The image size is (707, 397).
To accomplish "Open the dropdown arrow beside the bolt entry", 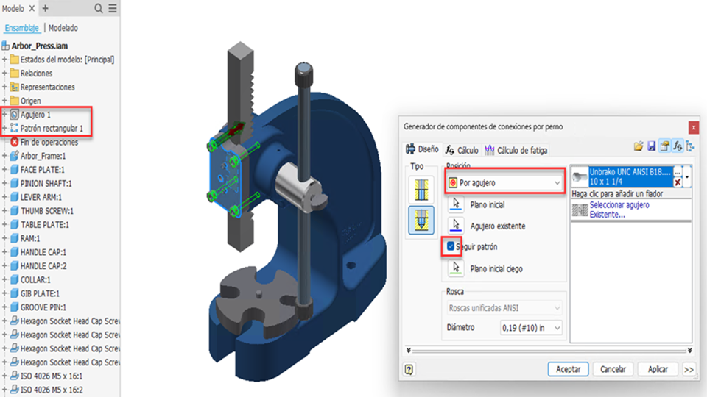I will coord(687,177).
